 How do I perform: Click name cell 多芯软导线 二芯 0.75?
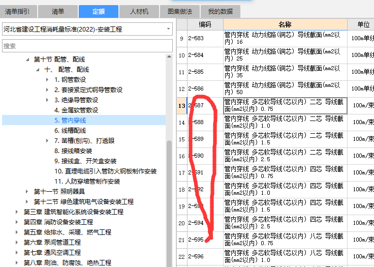pyautogui.click(x=285, y=106)
